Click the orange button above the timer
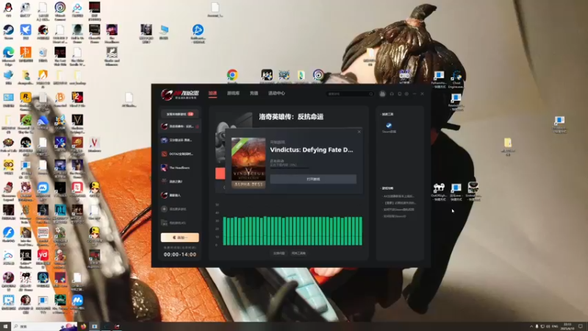588x331 pixels. pyautogui.click(x=179, y=238)
